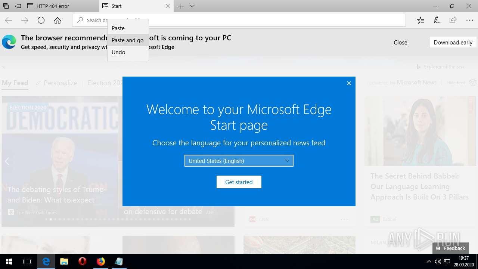478x269 pixels.
Task: Click in the address bar search field
Action: (239, 20)
